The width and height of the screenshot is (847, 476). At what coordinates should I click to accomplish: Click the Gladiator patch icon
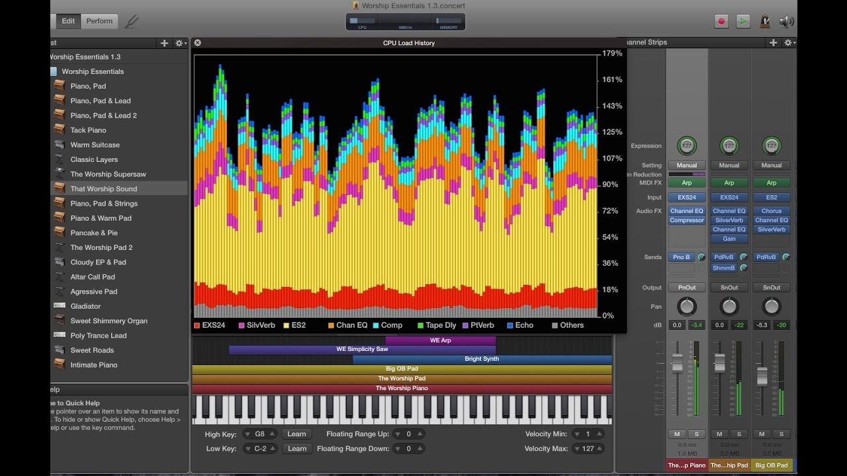(60, 306)
